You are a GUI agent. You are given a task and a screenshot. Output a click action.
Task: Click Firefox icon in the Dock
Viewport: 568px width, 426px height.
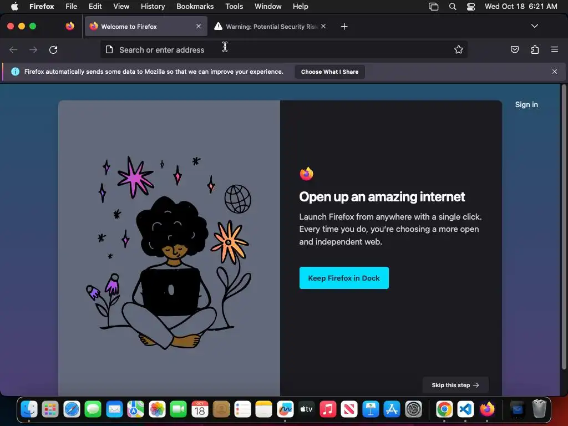pos(487,409)
